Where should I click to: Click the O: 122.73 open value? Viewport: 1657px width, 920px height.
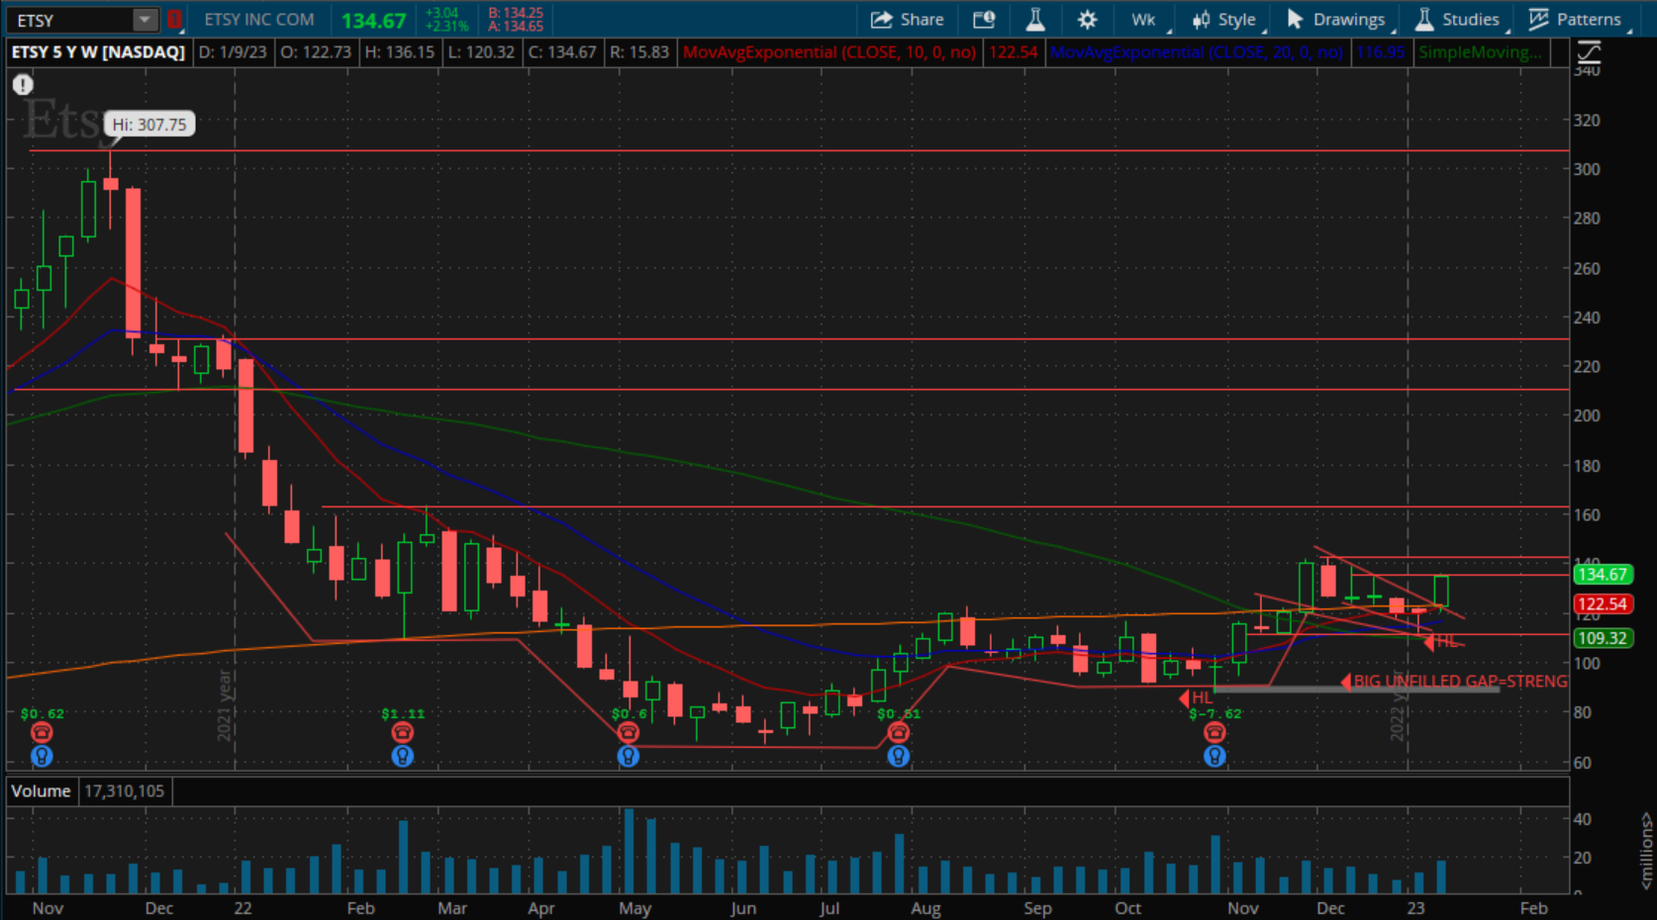click(316, 52)
